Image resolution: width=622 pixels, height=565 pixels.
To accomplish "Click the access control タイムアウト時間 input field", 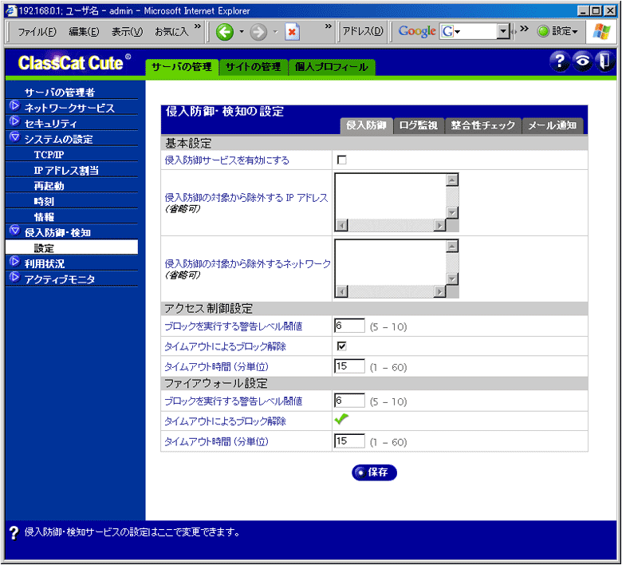I will click(349, 367).
